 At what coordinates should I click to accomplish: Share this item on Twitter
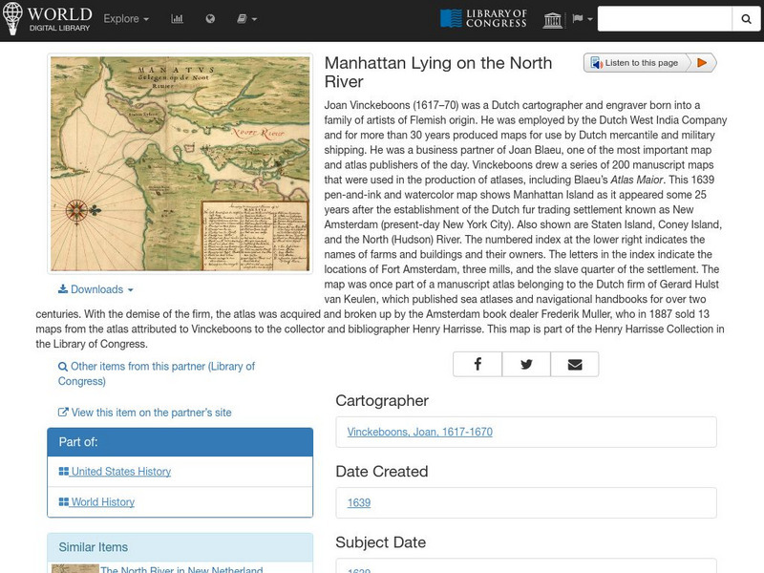tap(525, 364)
